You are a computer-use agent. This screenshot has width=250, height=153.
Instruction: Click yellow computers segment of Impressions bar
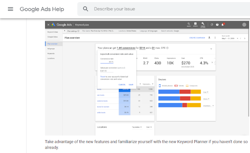coord(194,105)
